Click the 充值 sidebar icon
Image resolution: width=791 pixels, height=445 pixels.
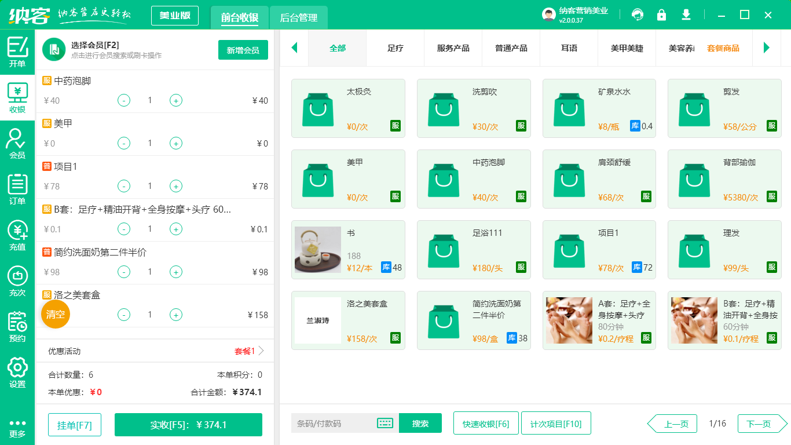(17, 235)
